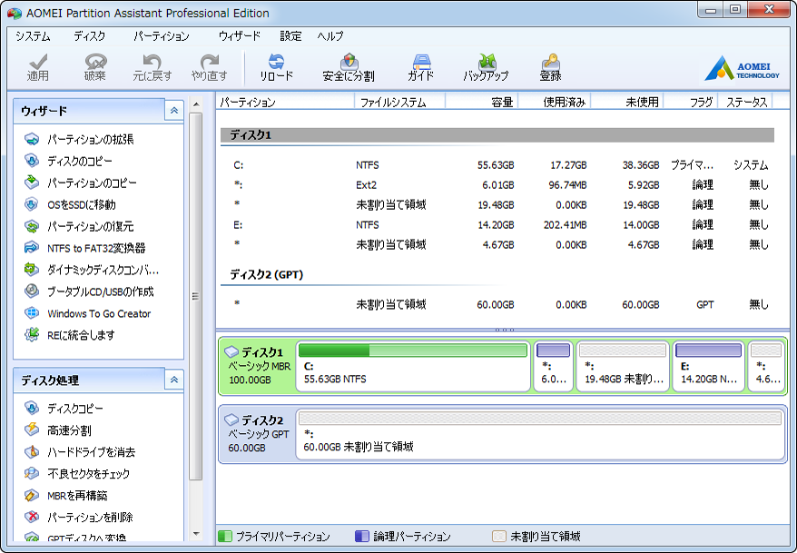The width and height of the screenshot is (797, 553).
Task: Click the 元に戻す (Undo) toolbar icon
Action: pos(152,62)
